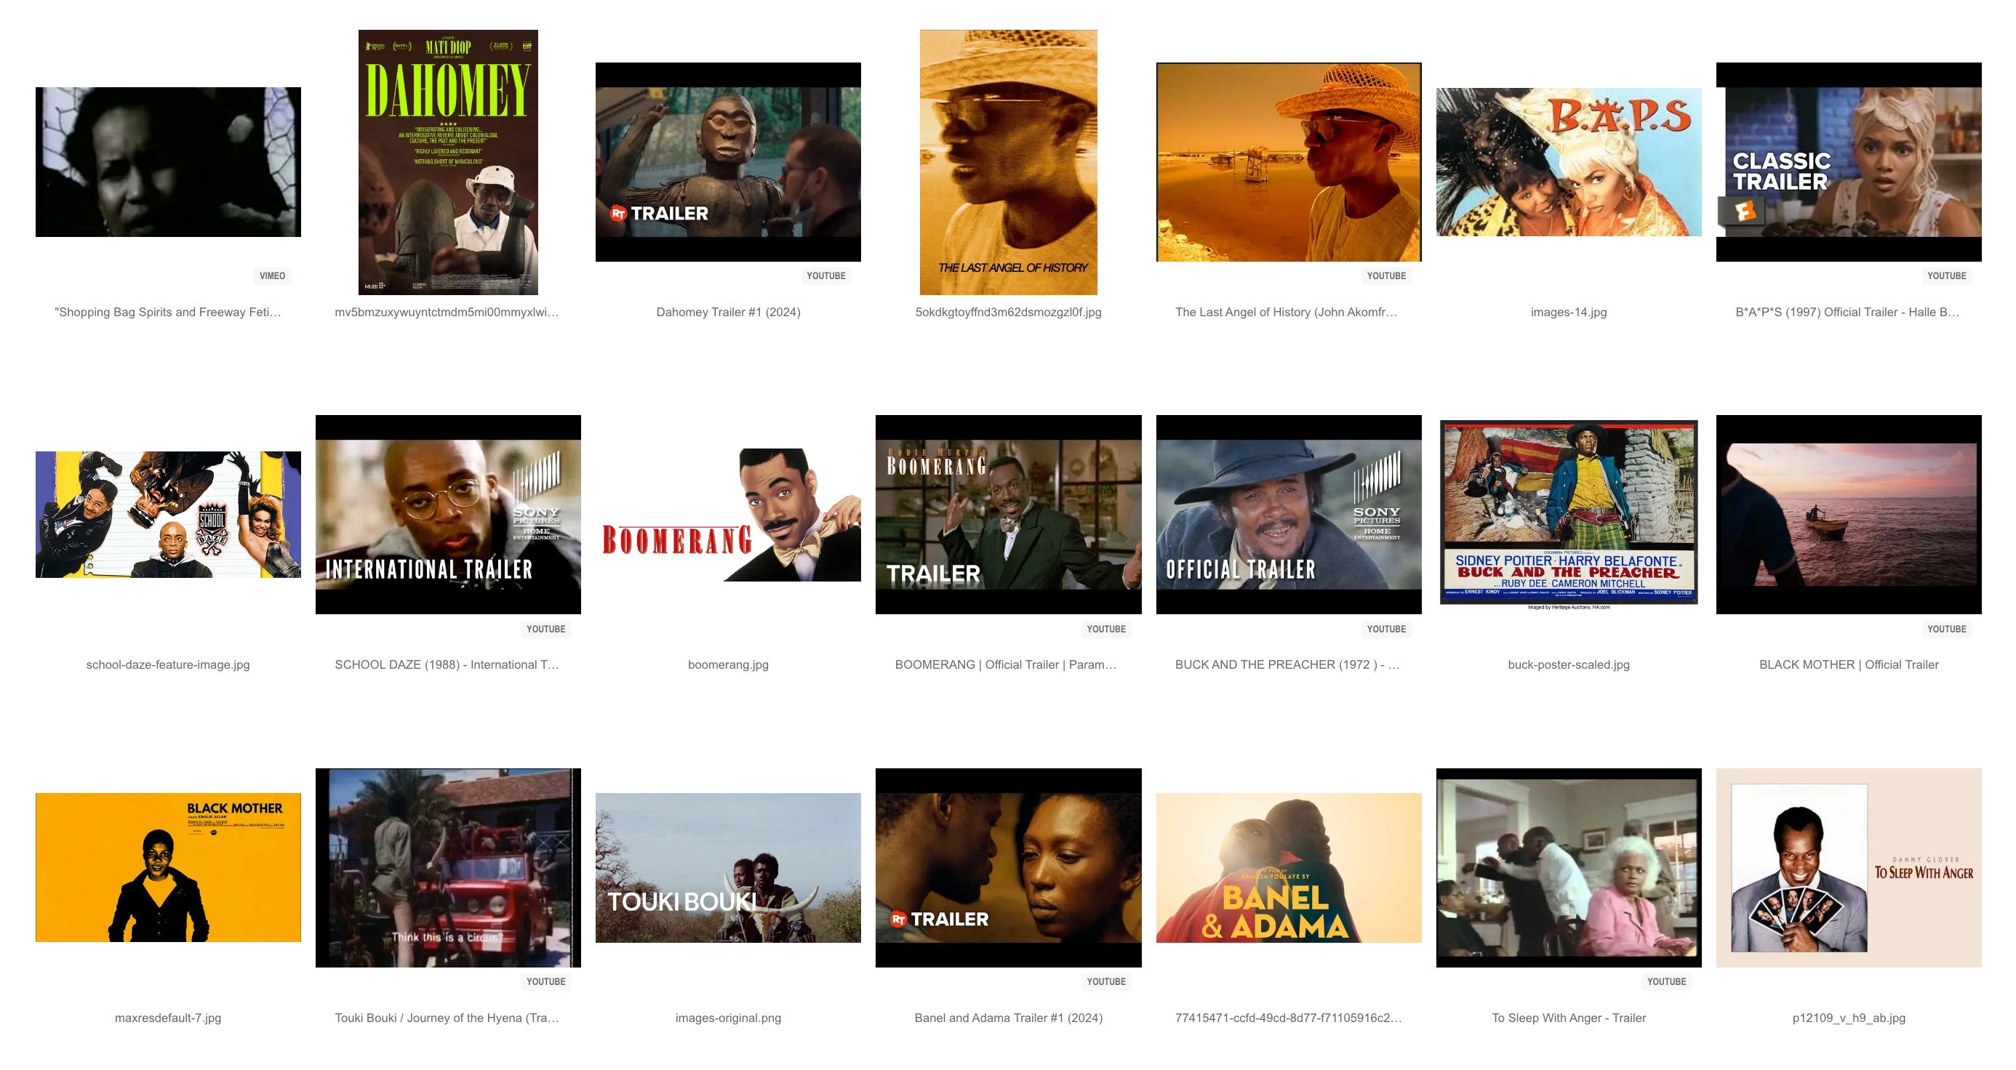Click the p12109_v_h9_ab.jpg file name
2016x1070 pixels.
[1849, 1018]
